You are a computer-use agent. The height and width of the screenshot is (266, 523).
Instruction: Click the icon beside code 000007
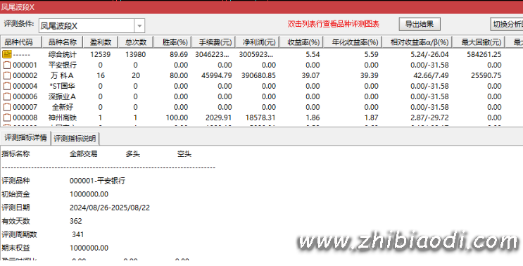coord(6,108)
